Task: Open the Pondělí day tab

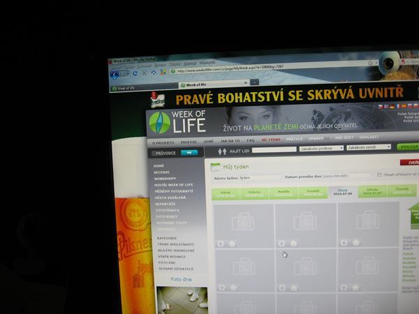Action: 313,193
